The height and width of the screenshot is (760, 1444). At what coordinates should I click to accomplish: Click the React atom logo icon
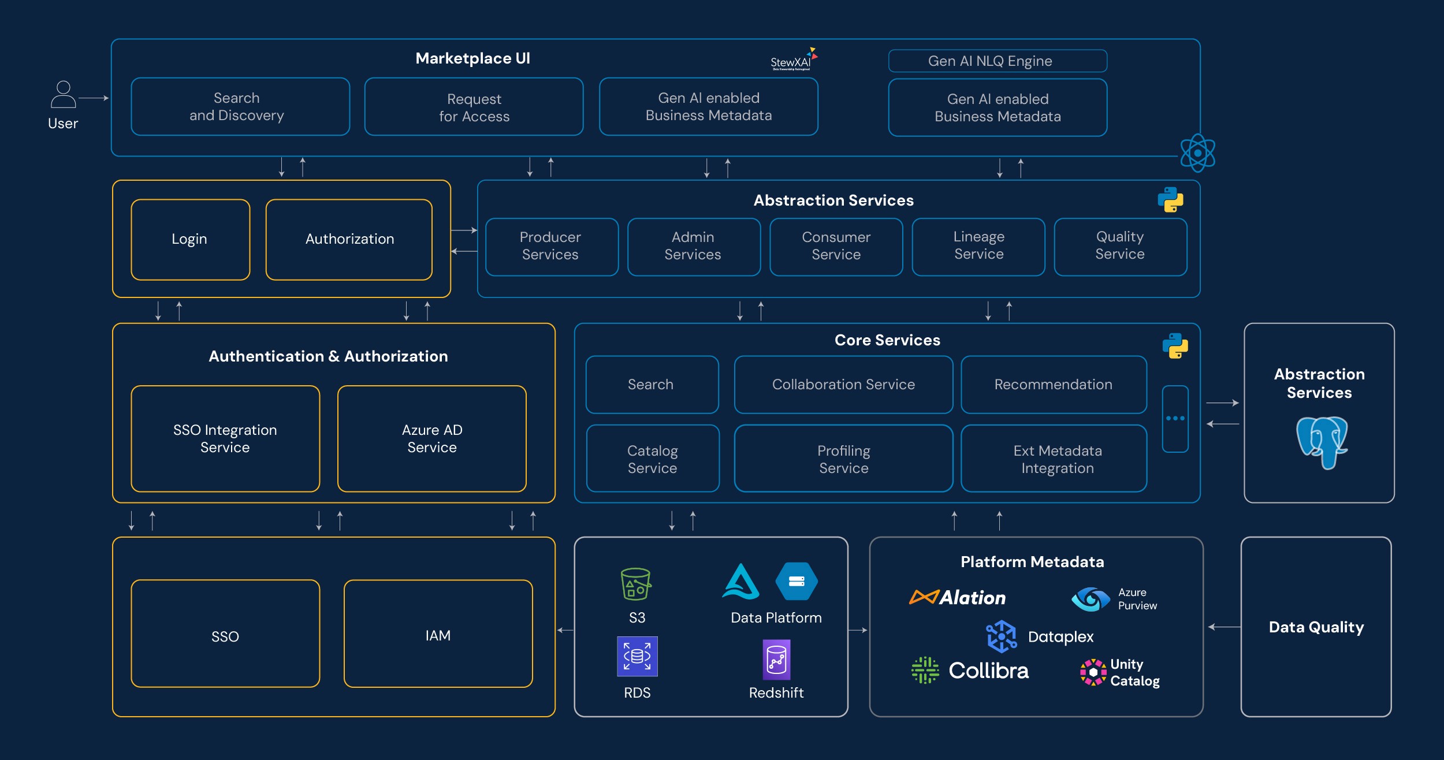1197,153
